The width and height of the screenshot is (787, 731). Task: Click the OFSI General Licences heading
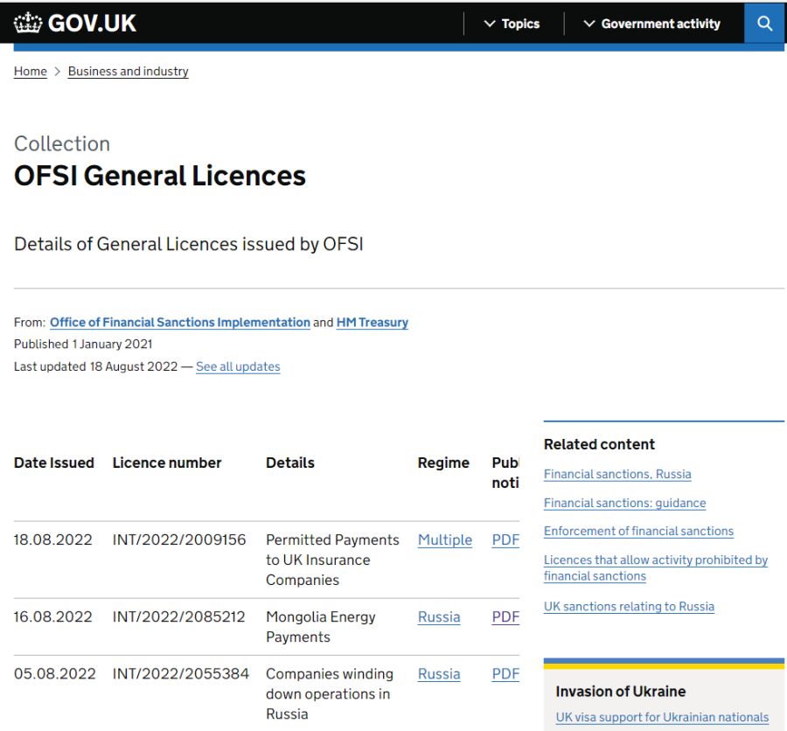point(160,176)
